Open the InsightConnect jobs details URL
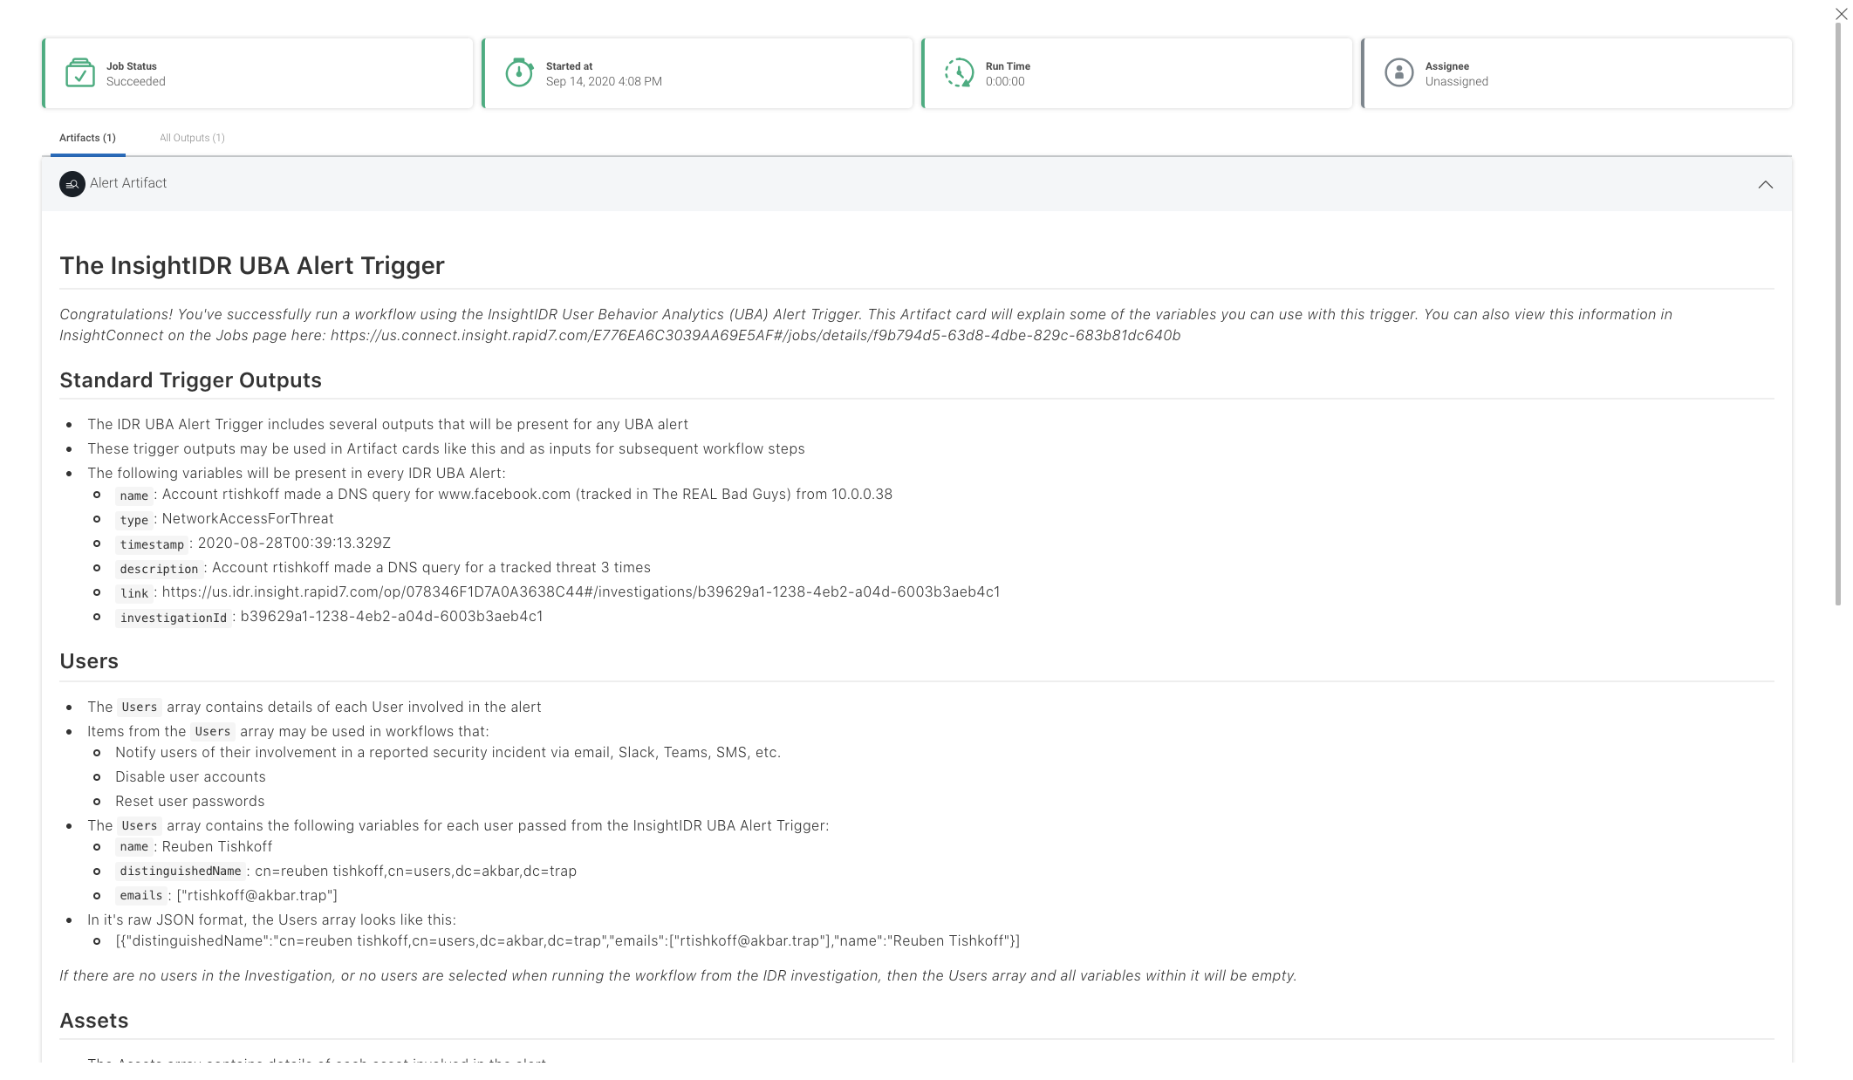 [755, 335]
